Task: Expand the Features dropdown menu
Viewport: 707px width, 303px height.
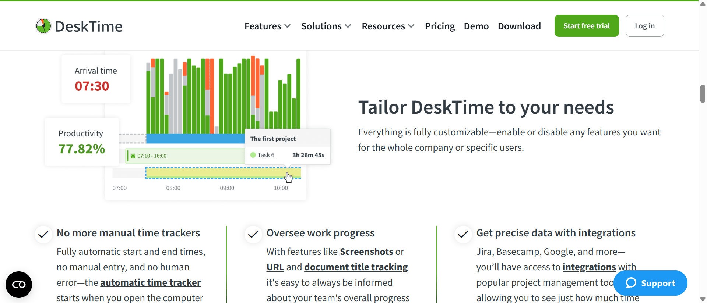Action: coord(267,26)
